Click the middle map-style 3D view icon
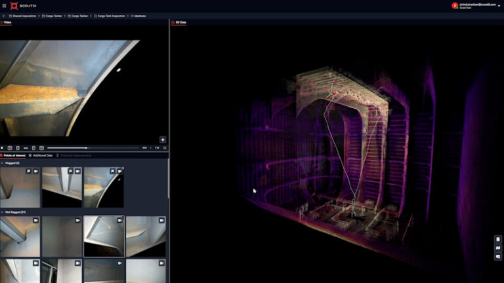This screenshot has width=504, height=283. (498, 248)
